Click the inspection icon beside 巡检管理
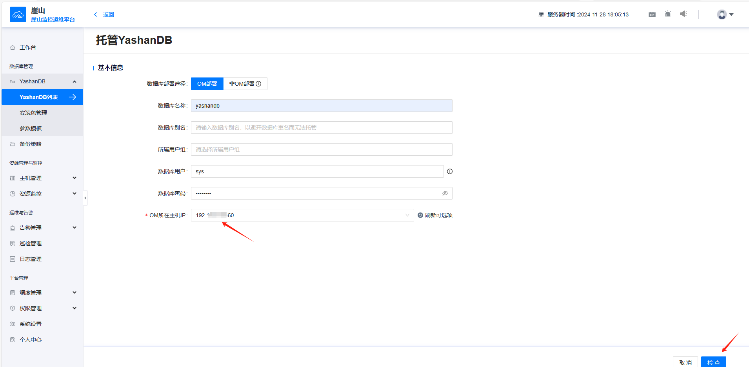The image size is (749, 367). coord(13,243)
